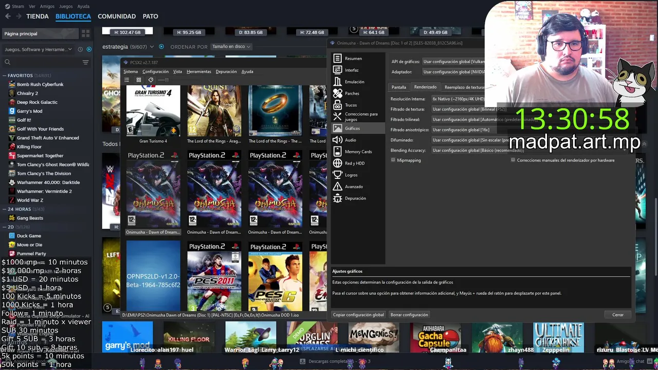
Task: Open the Steam Juegos menu
Action: point(66,6)
